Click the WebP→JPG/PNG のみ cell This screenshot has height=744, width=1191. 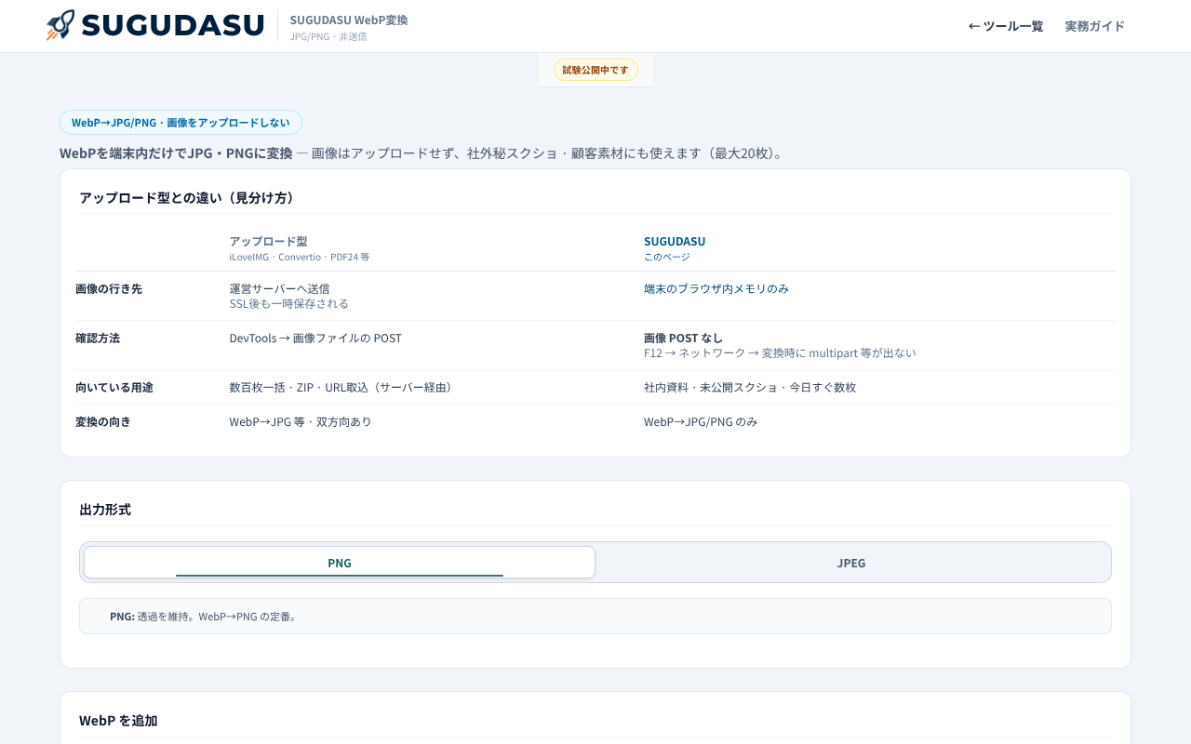[701, 421]
